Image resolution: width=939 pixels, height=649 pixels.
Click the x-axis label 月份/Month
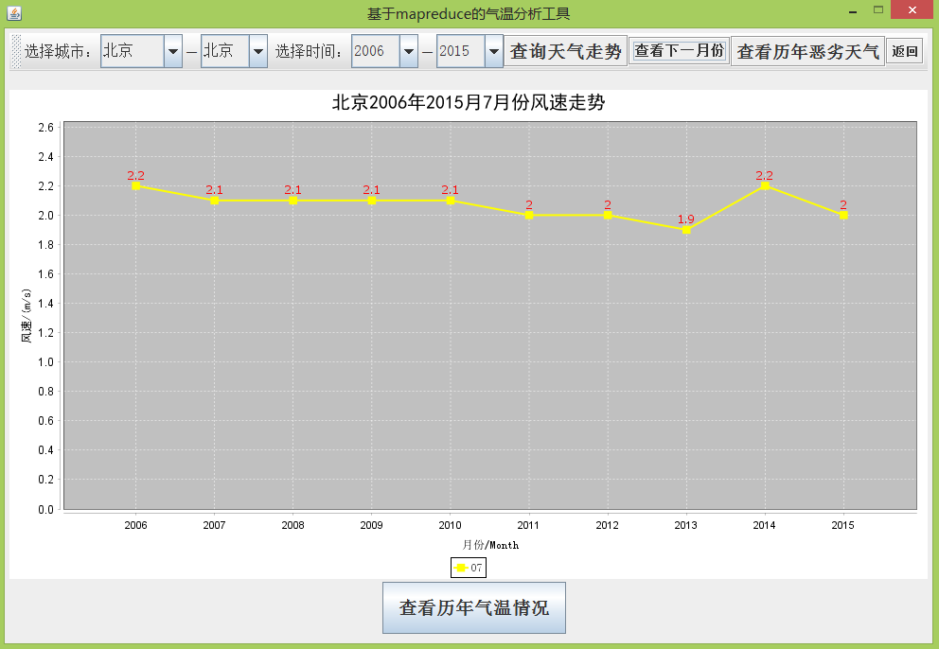point(490,545)
